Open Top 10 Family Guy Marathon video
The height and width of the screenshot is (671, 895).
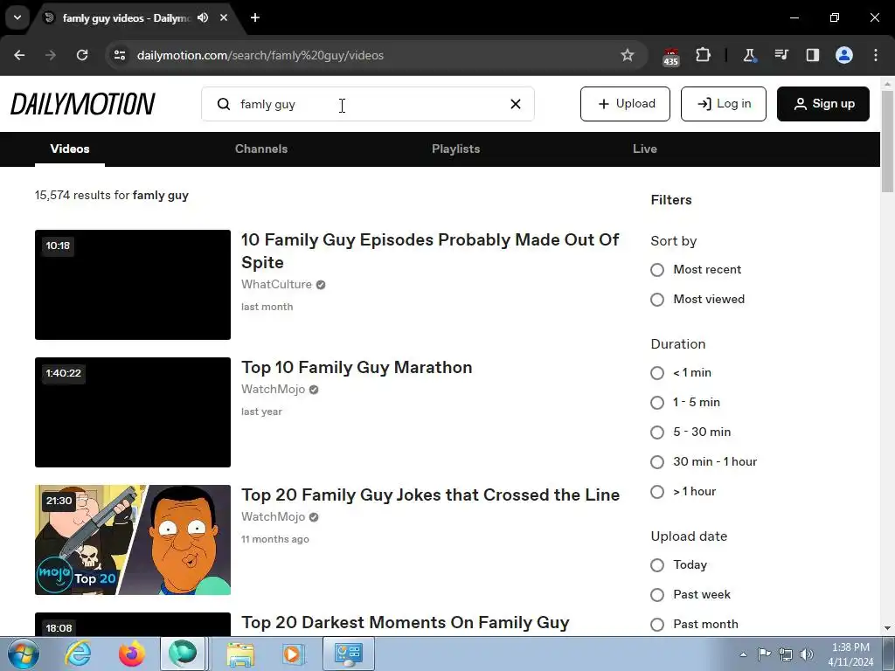tap(357, 368)
